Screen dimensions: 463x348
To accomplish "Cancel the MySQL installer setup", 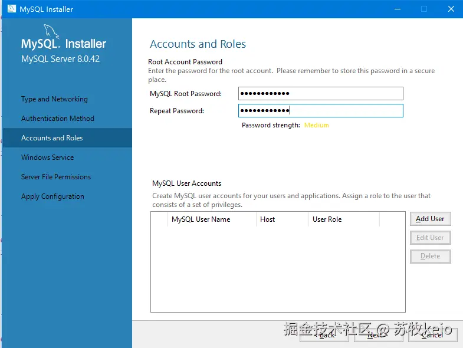I will pos(432,335).
